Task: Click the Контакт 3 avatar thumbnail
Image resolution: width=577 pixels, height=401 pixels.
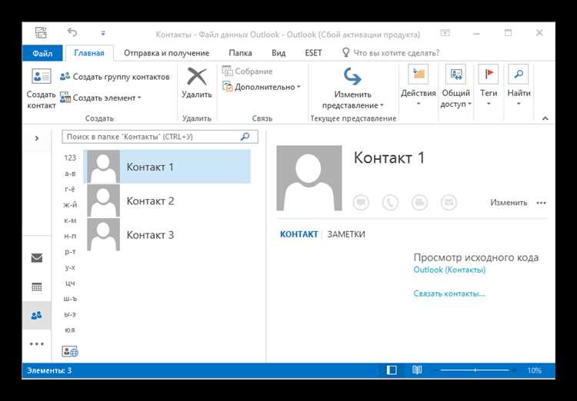Action: pyautogui.click(x=103, y=234)
